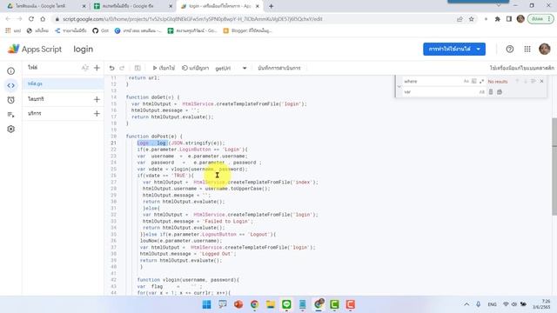Close the find and replace widget
The width and height of the screenshot is (557, 313).
541,81
